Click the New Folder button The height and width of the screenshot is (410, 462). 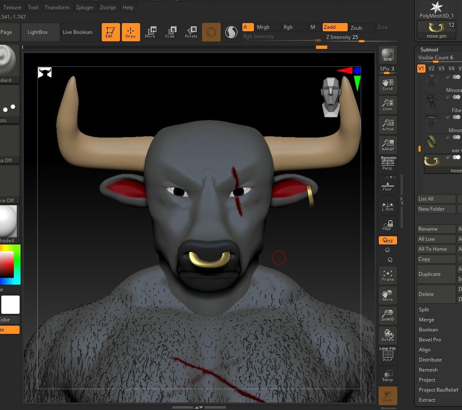coord(436,209)
